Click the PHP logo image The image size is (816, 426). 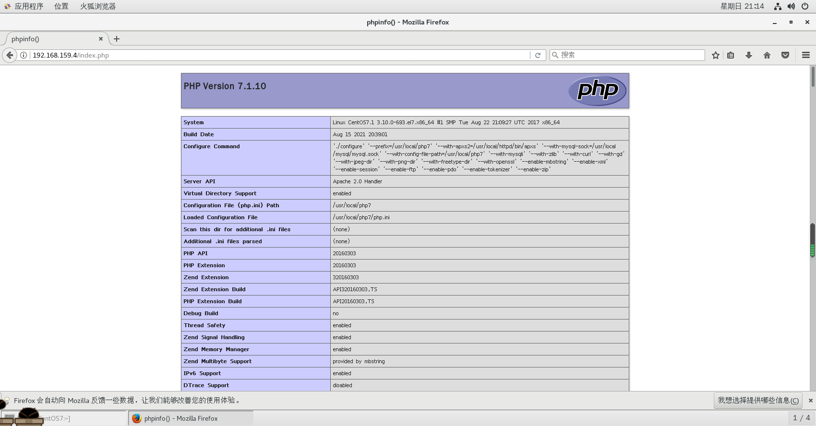pos(598,90)
